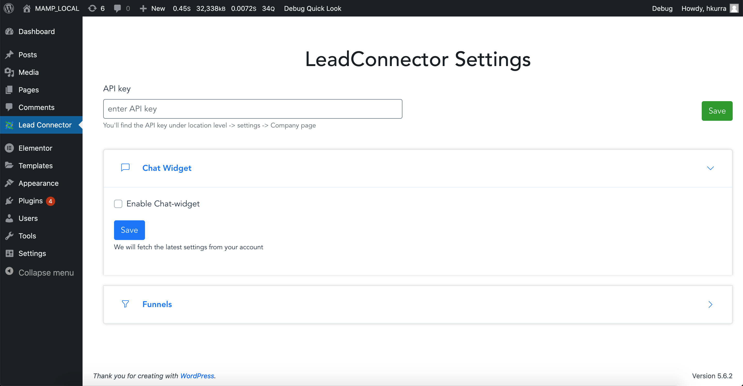The height and width of the screenshot is (386, 743).
Task: Click the plus icon beside New
Action: click(x=143, y=9)
